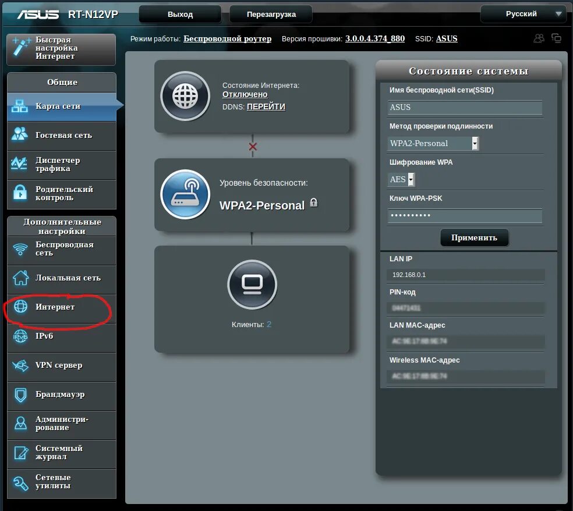Click the LAN MAC-адрес value field
573x511 pixels.
point(466,341)
